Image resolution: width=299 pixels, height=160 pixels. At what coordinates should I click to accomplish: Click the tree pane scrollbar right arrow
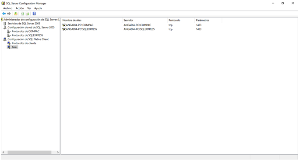pos(58,153)
